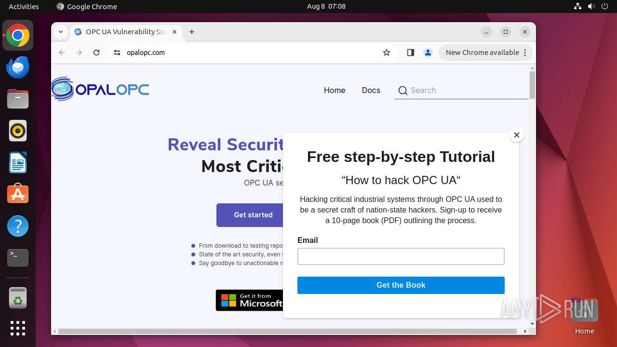This screenshot has height=347, width=617.
Task: Open Google Chrome from the dock
Action: [x=18, y=36]
